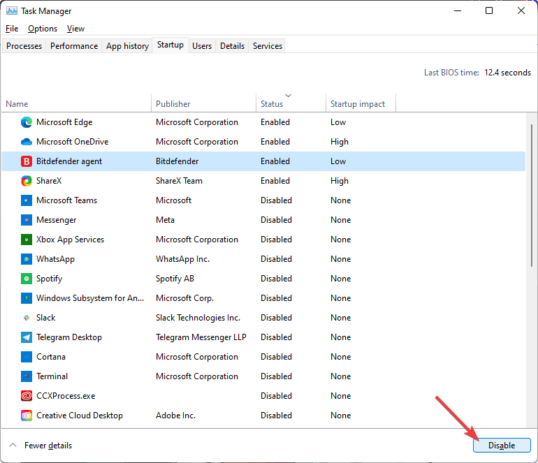
Task: Sort by the Startup impact column header
Action: point(361,103)
